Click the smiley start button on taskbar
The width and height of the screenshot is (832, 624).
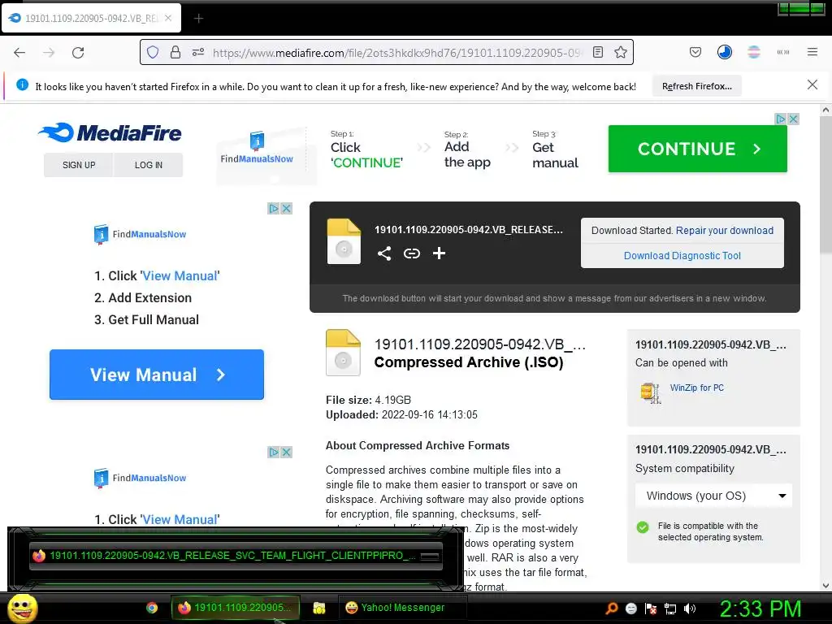coord(22,608)
